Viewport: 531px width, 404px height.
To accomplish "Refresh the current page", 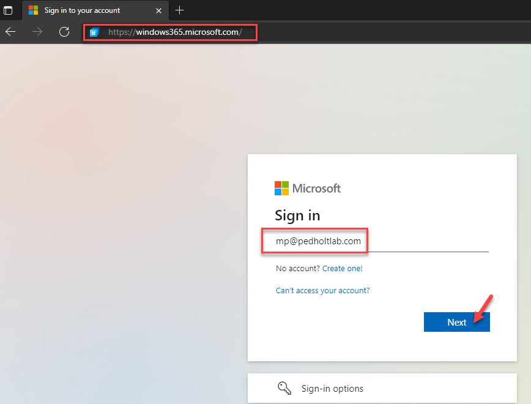I will (64, 32).
